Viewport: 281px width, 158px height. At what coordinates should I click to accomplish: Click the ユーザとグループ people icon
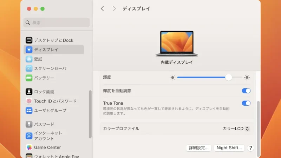pyautogui.click(x=29, y=111)
